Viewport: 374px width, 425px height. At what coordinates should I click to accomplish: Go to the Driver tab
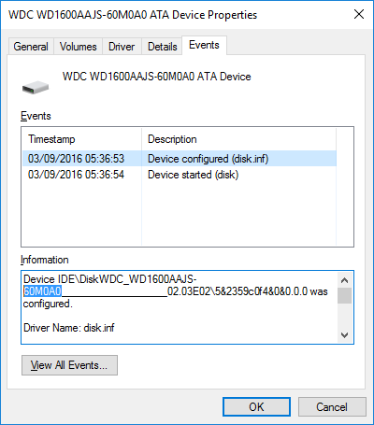tap(122, 47)
